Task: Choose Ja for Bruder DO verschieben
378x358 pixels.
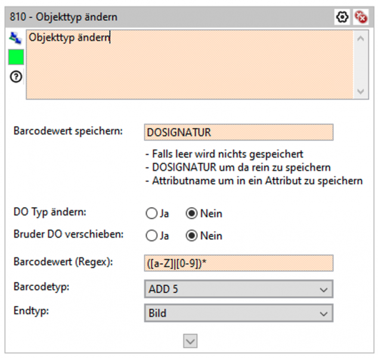Action: 150,236
